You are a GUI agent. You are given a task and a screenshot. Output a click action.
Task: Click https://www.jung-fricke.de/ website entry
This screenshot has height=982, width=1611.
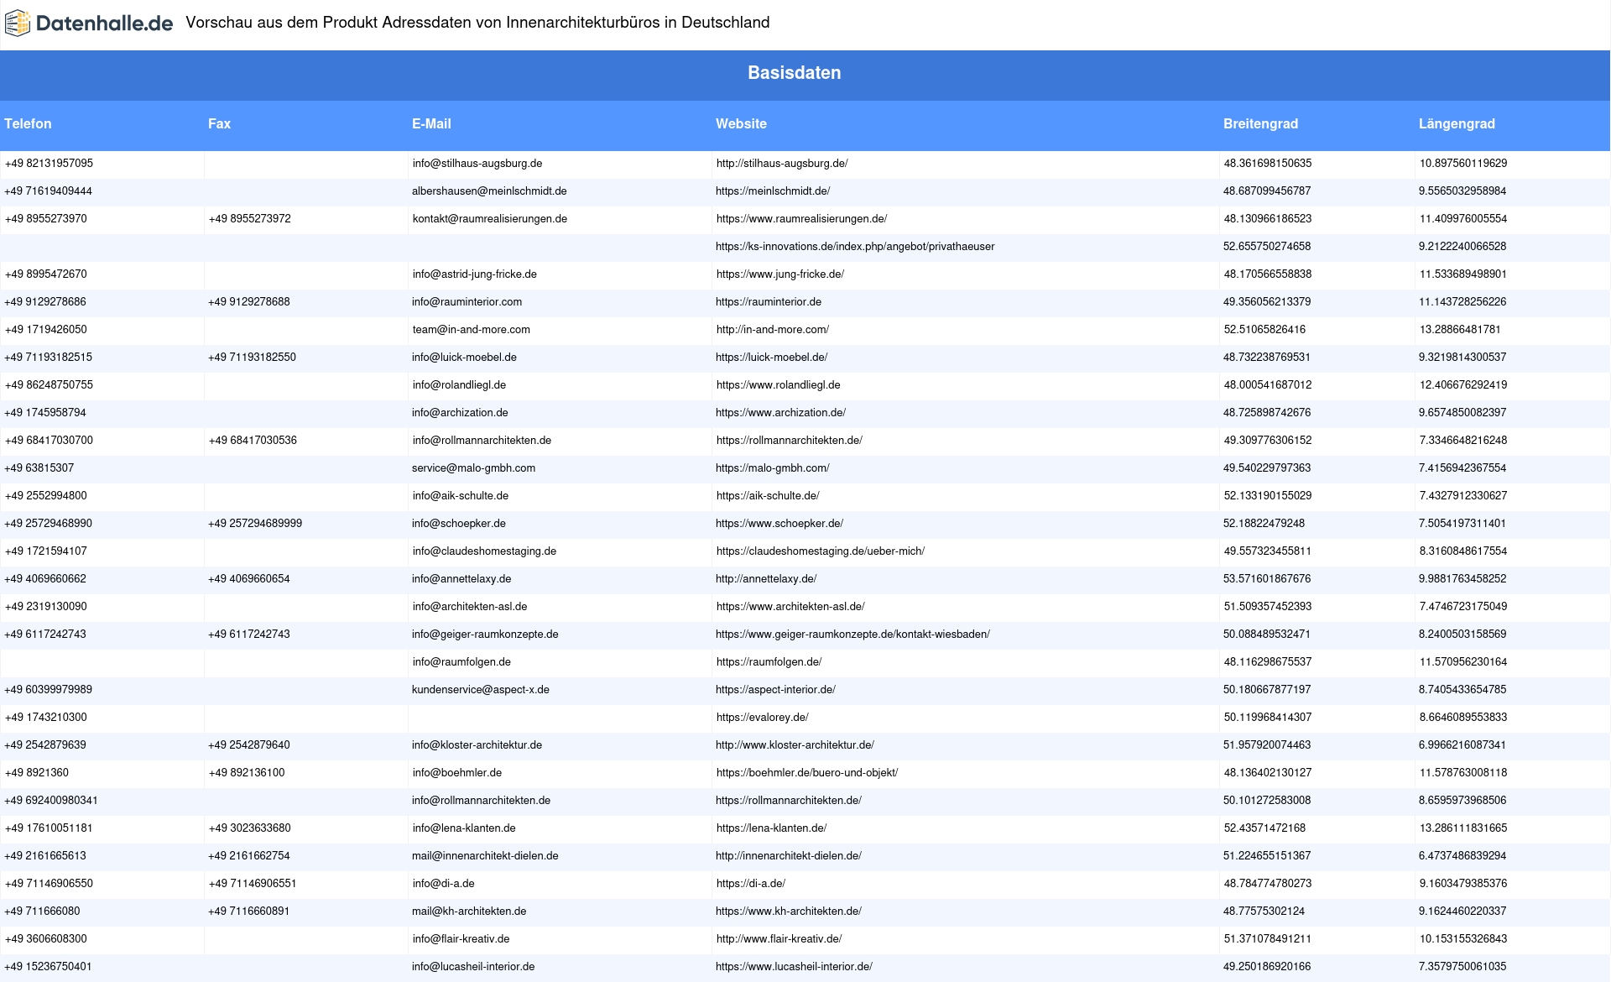coord(780,274)
